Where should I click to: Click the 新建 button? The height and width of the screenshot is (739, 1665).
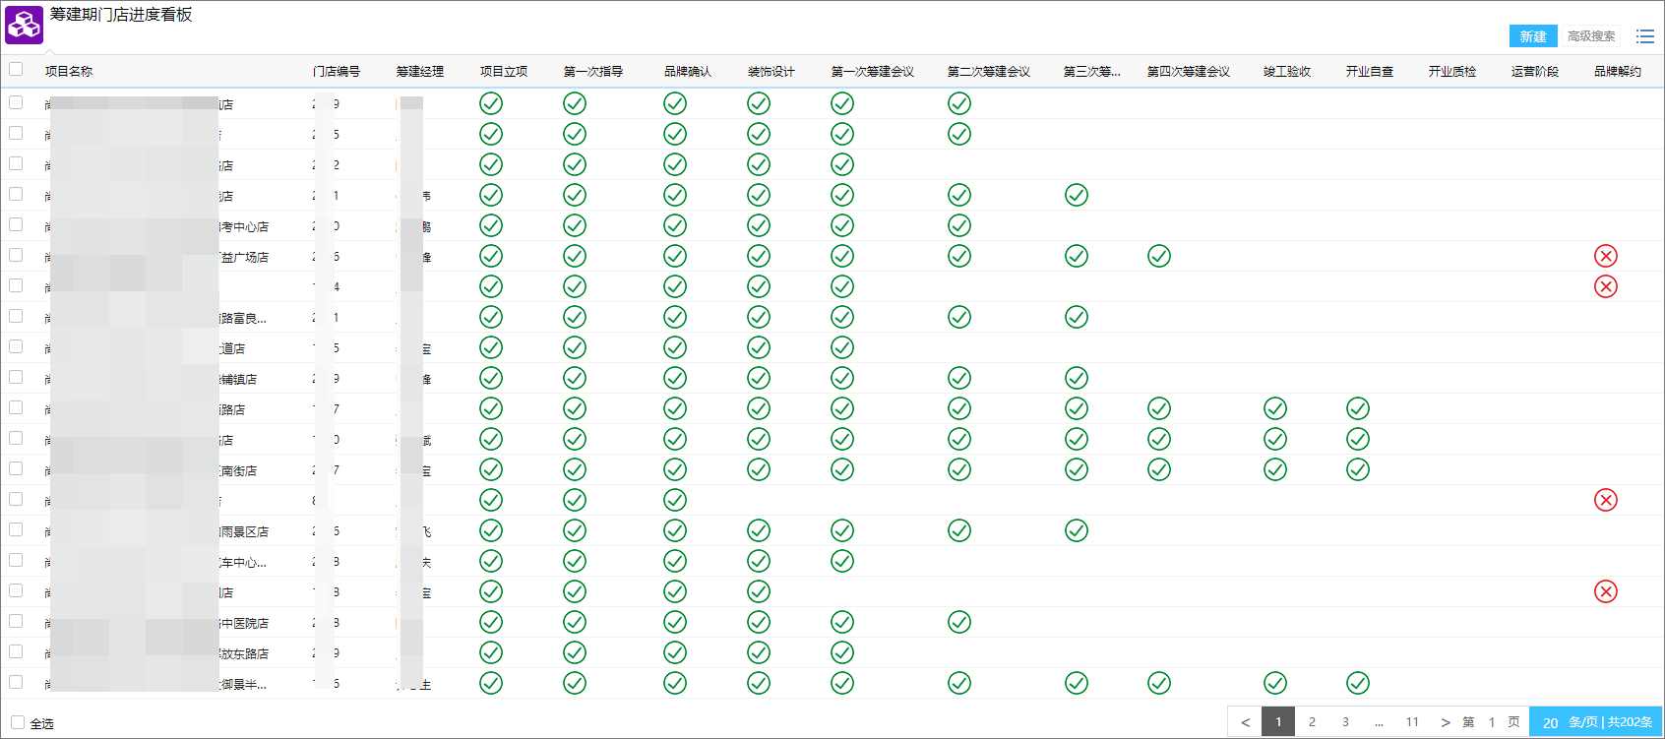1533,36
